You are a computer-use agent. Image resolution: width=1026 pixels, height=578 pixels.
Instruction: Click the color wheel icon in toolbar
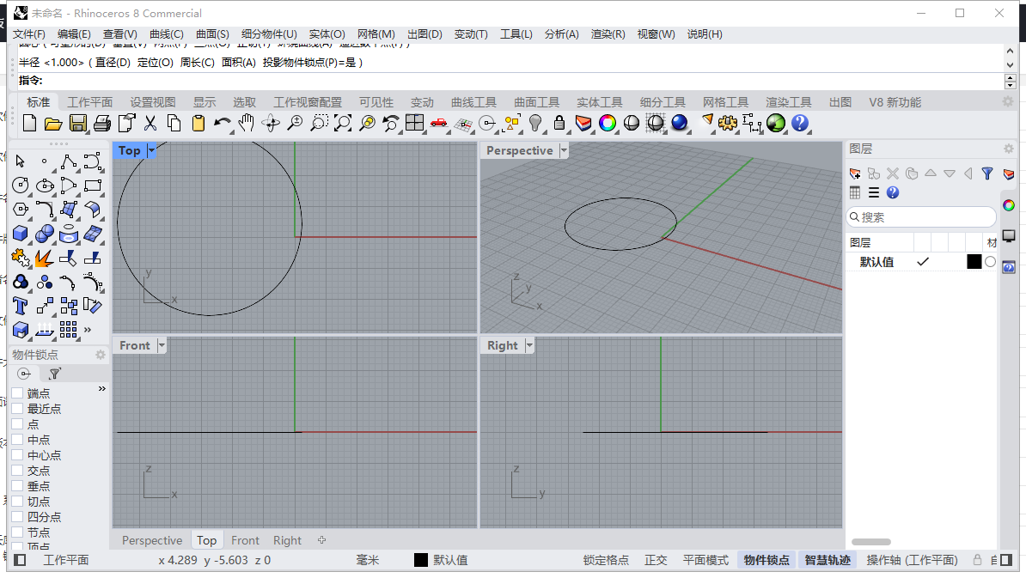(x=608, y=123)
